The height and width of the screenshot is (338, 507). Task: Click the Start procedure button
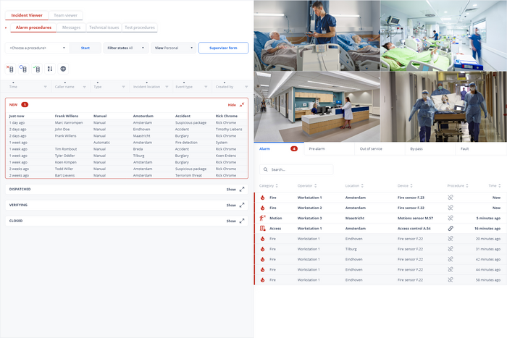tap(85, 48)
